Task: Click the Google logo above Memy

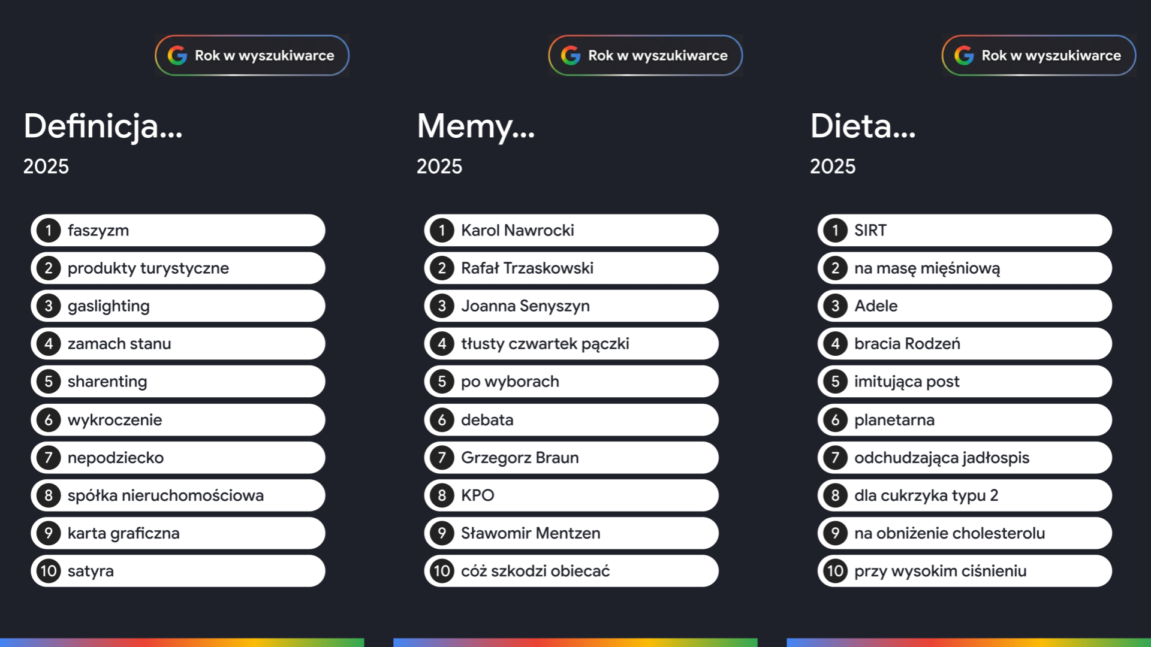Action: pos(571,55)
